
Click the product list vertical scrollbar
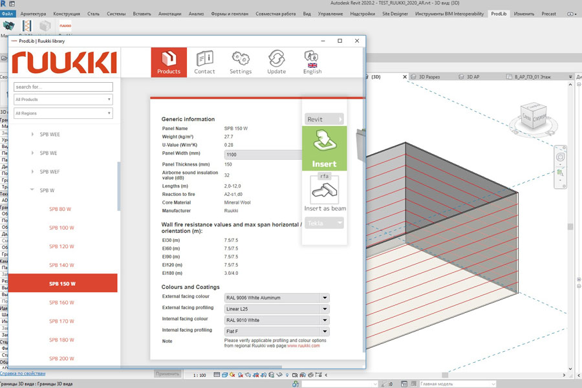tap(119, 186)
